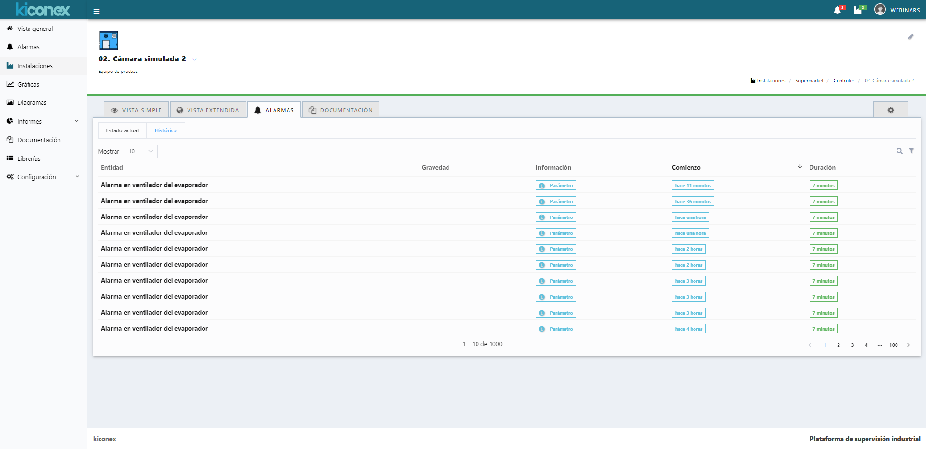
Task: Click the pencil edit icon
Action: (x=911, y=37)
